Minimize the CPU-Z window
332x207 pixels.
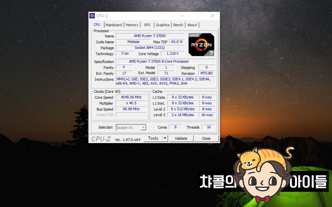tap(182, 16)
